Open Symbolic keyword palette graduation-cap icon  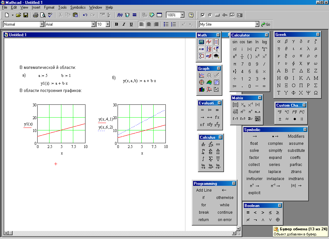[216, 56]
